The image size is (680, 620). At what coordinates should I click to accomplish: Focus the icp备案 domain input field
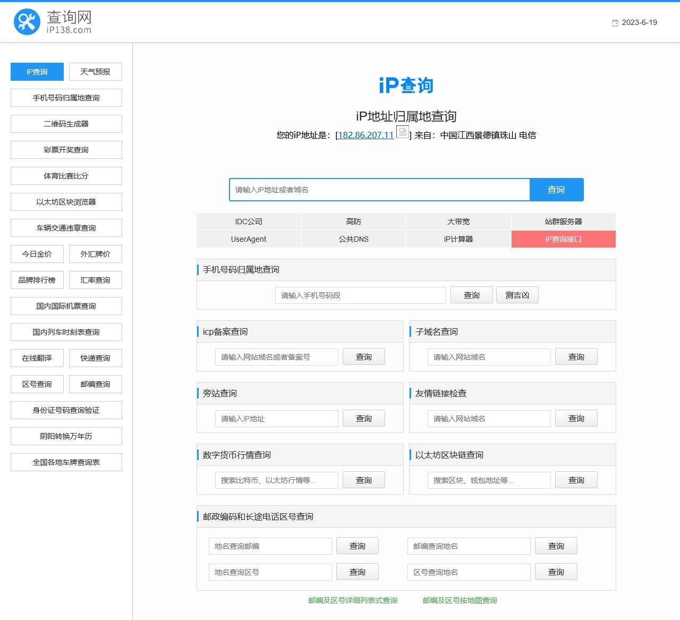pos(277,357)
